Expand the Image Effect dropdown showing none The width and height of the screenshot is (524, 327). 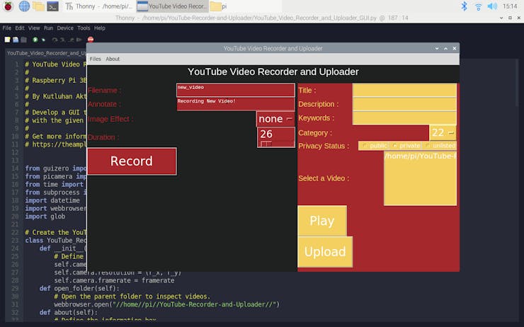tap(275, 119)
